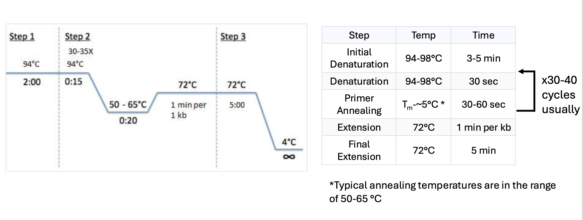Viewport: 583px width, 220px height.
Task: Select the 2:00 time label
Action: (x=32, y=82)
